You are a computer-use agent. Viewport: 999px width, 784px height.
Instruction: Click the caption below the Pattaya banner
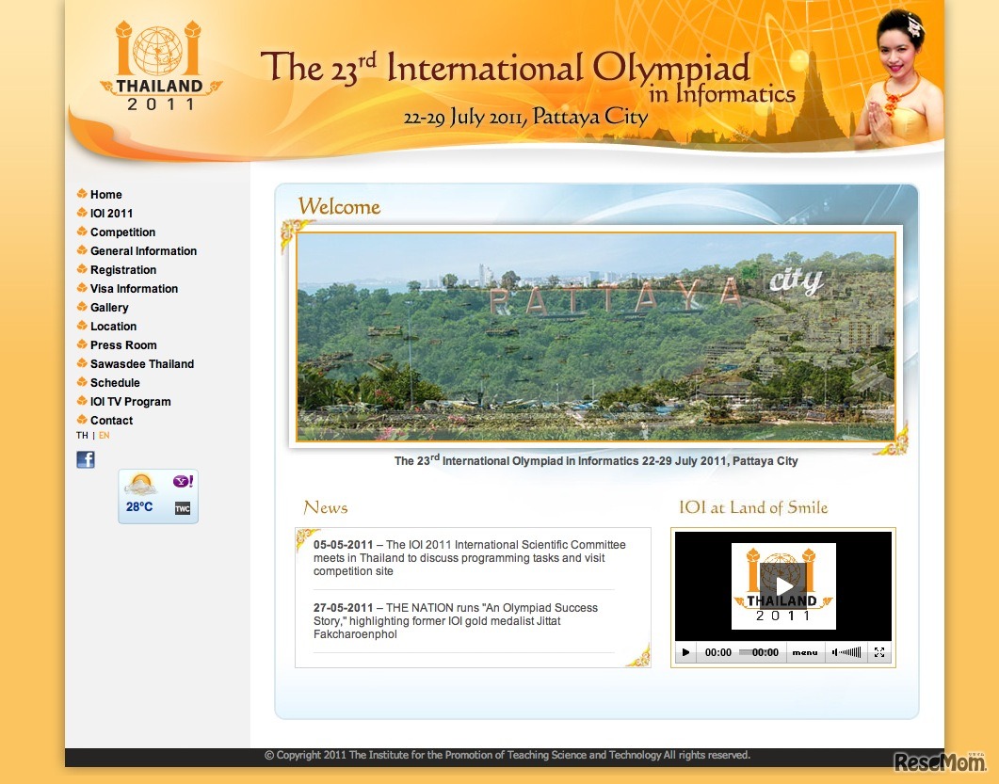(x=596, y=460)
